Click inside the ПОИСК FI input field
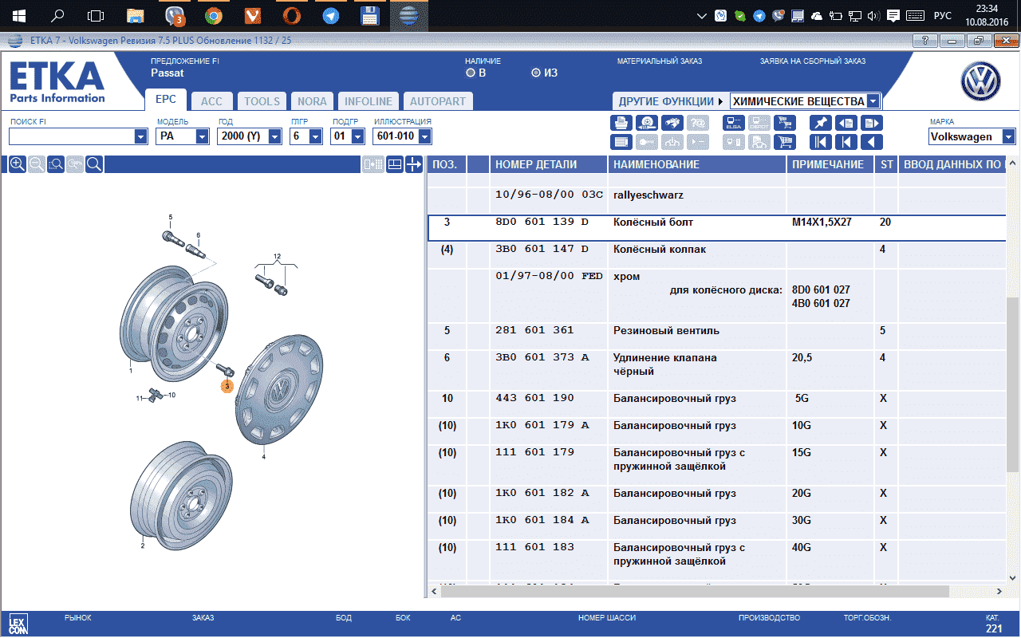Viewport: 1021px width, 638px height. (x=72, y=136)
